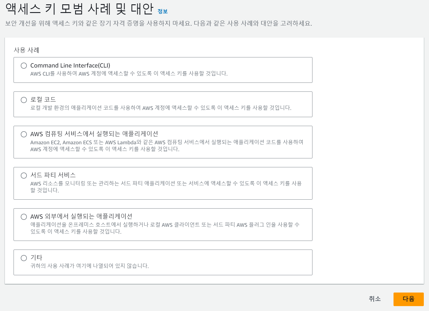
Task: Click the 서드 파티 서비스 description starting with 'AWS 리소스를 모니터링'
Action: coord(166,187)
